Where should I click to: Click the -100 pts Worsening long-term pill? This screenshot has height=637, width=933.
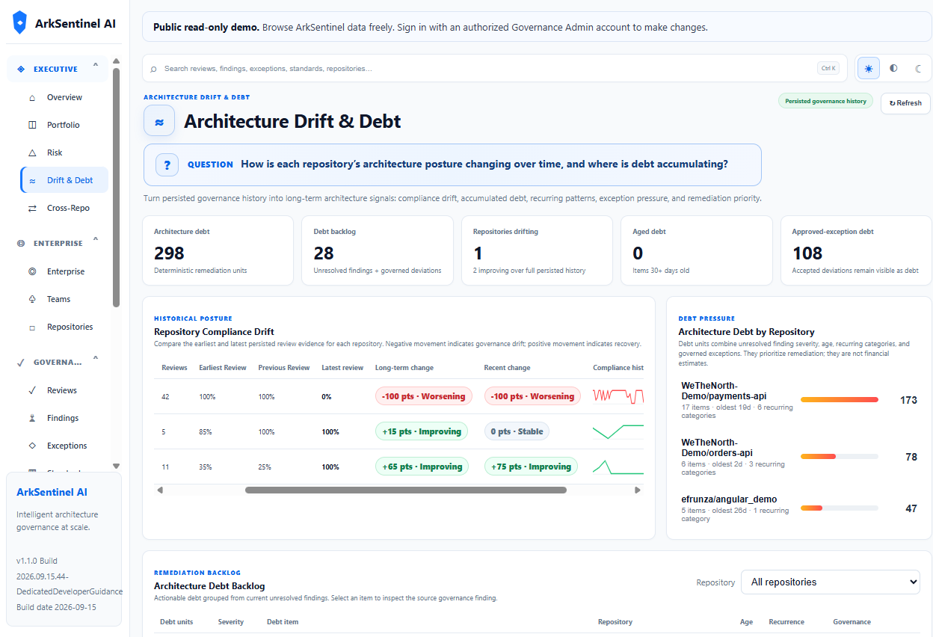[x=423, y=396]
